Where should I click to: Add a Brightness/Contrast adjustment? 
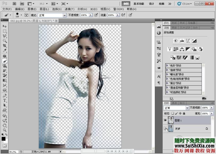point(176,41)
